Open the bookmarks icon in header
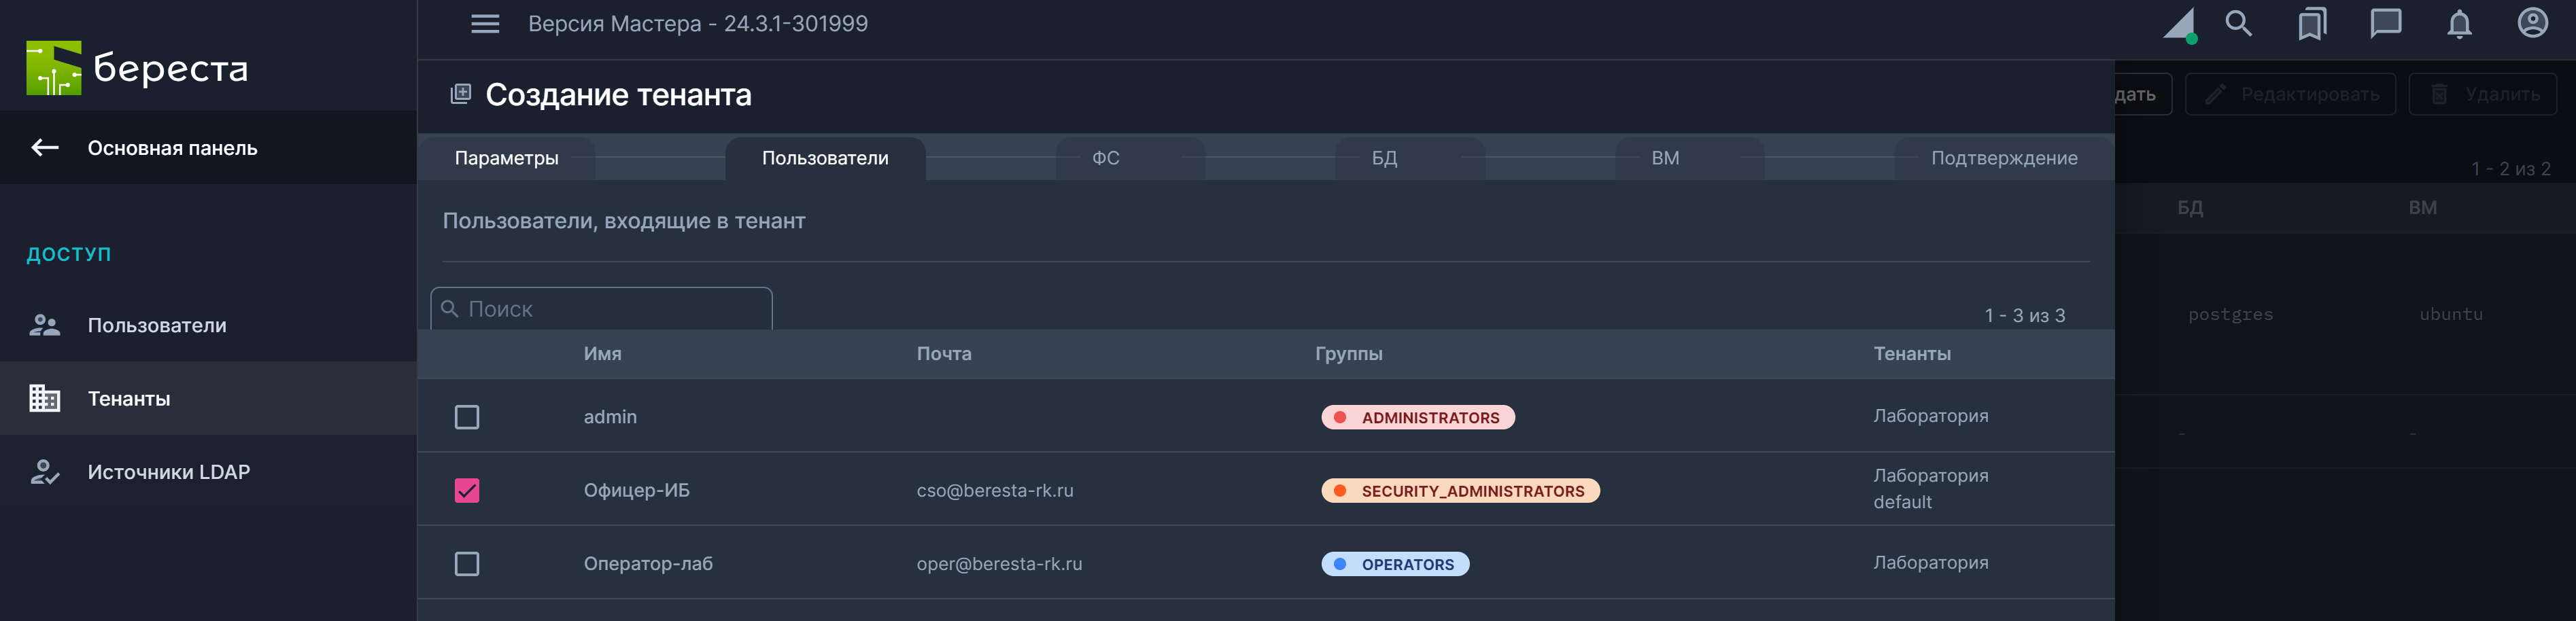Viewport: 2576px width, 621px height. 2311,24
